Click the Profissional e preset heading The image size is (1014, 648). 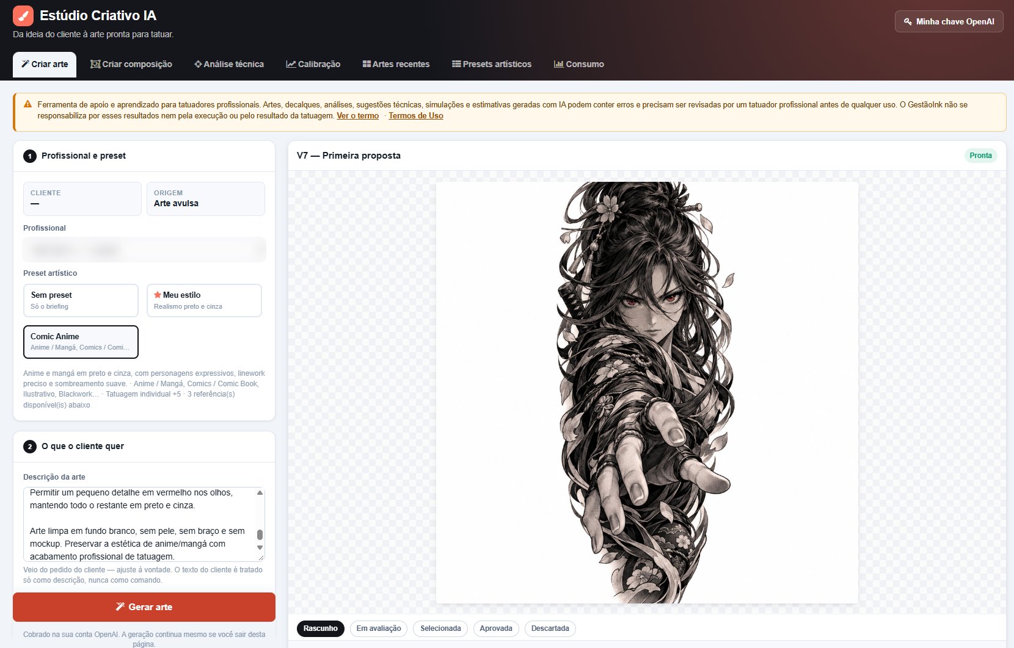(84, 156)
